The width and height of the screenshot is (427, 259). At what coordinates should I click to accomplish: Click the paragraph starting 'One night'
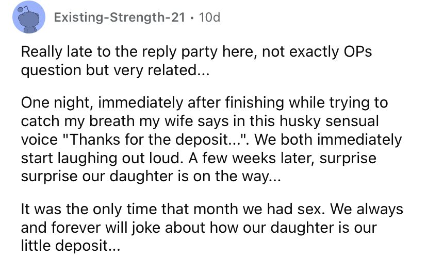(x=212, y=139)
